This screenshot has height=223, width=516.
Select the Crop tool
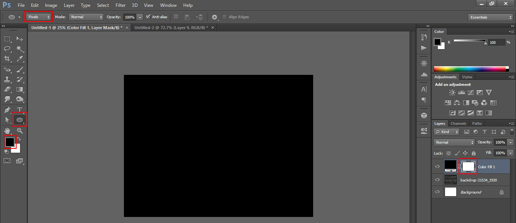point(7,59)
